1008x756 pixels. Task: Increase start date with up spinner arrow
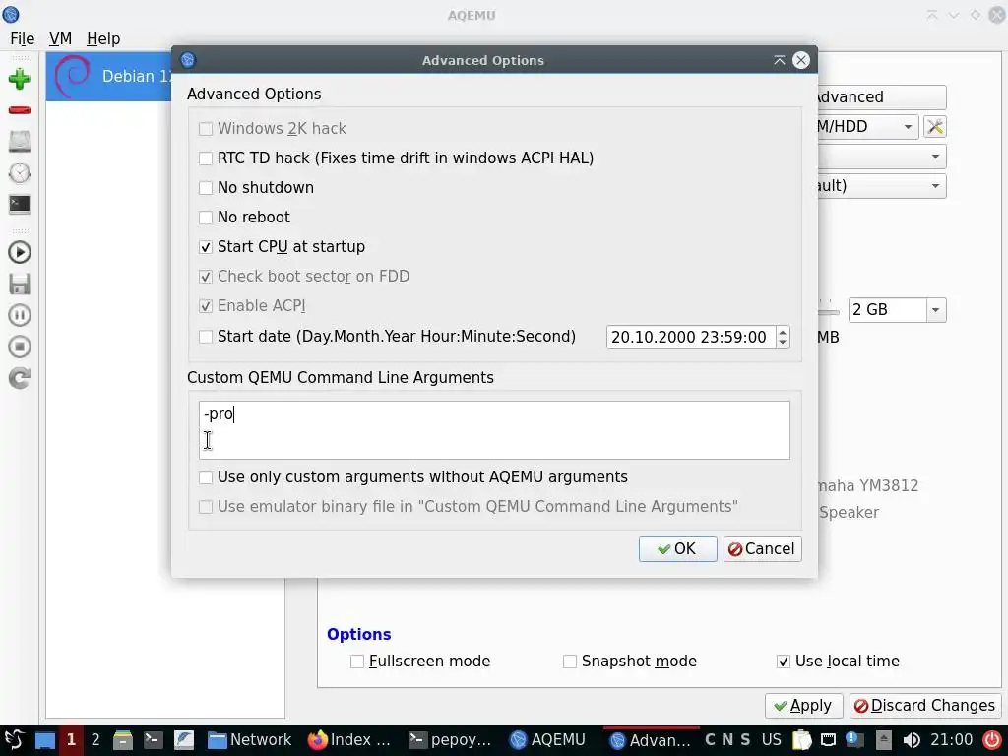[x=783, y=331]
